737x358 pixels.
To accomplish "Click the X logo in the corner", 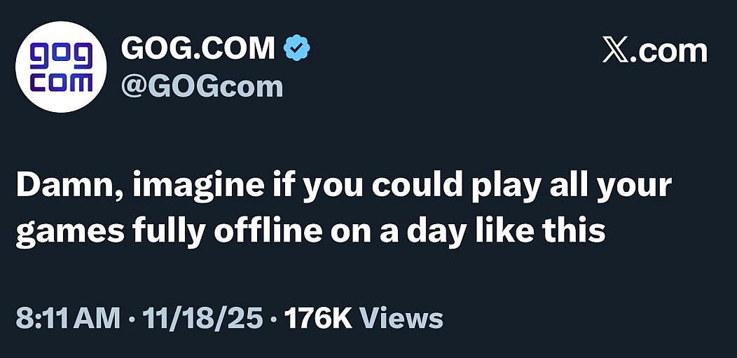I will [617, 51].
